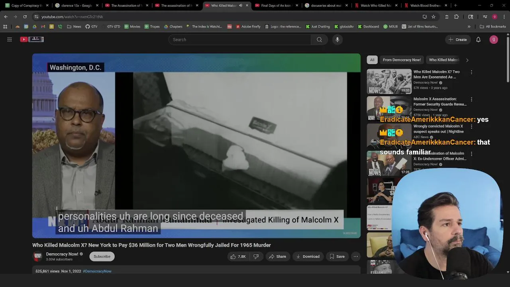Go back with browser back arrow
This screenshot has height=287, width=510.
(6, 17)
